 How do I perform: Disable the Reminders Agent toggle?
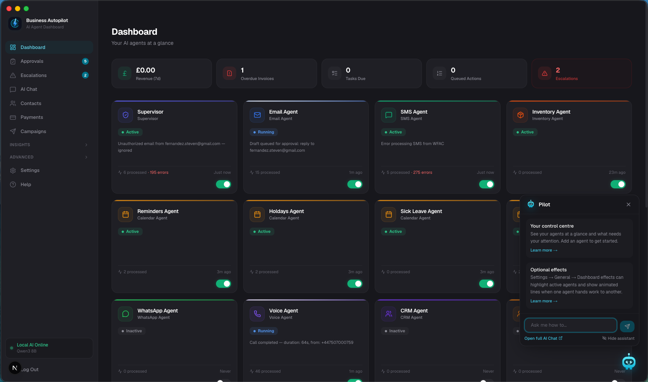tap(223, 284)
